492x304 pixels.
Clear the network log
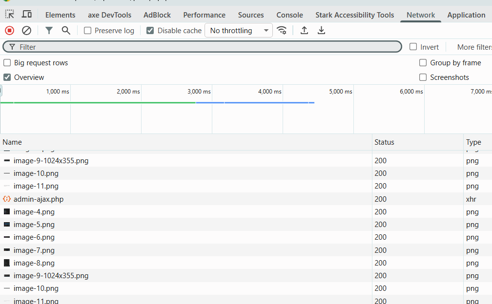[27, 31]
